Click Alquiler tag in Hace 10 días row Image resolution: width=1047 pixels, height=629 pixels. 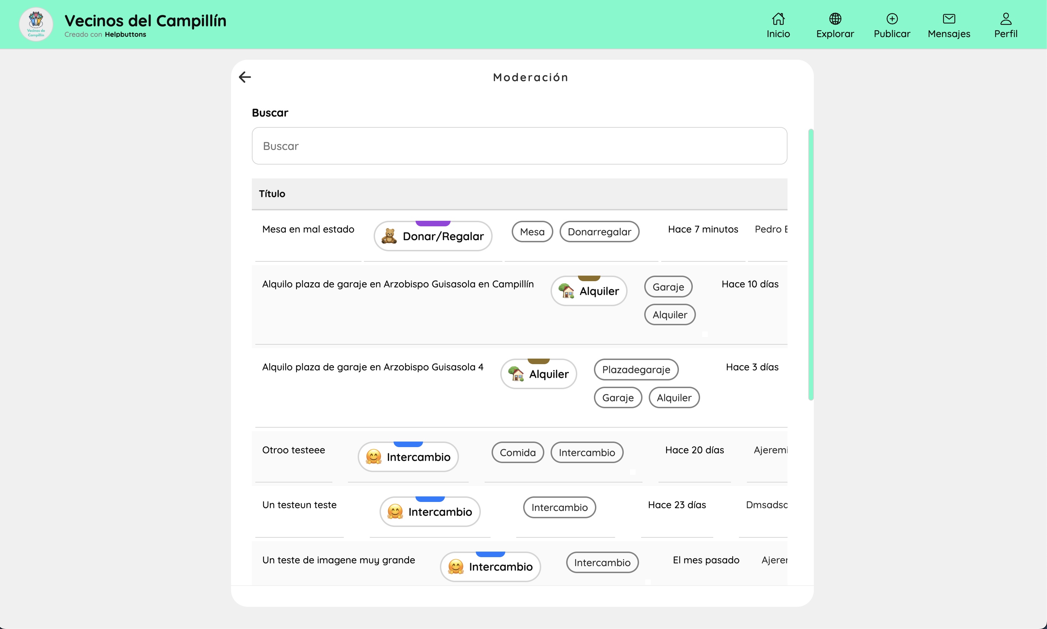(x=670, y=315)
